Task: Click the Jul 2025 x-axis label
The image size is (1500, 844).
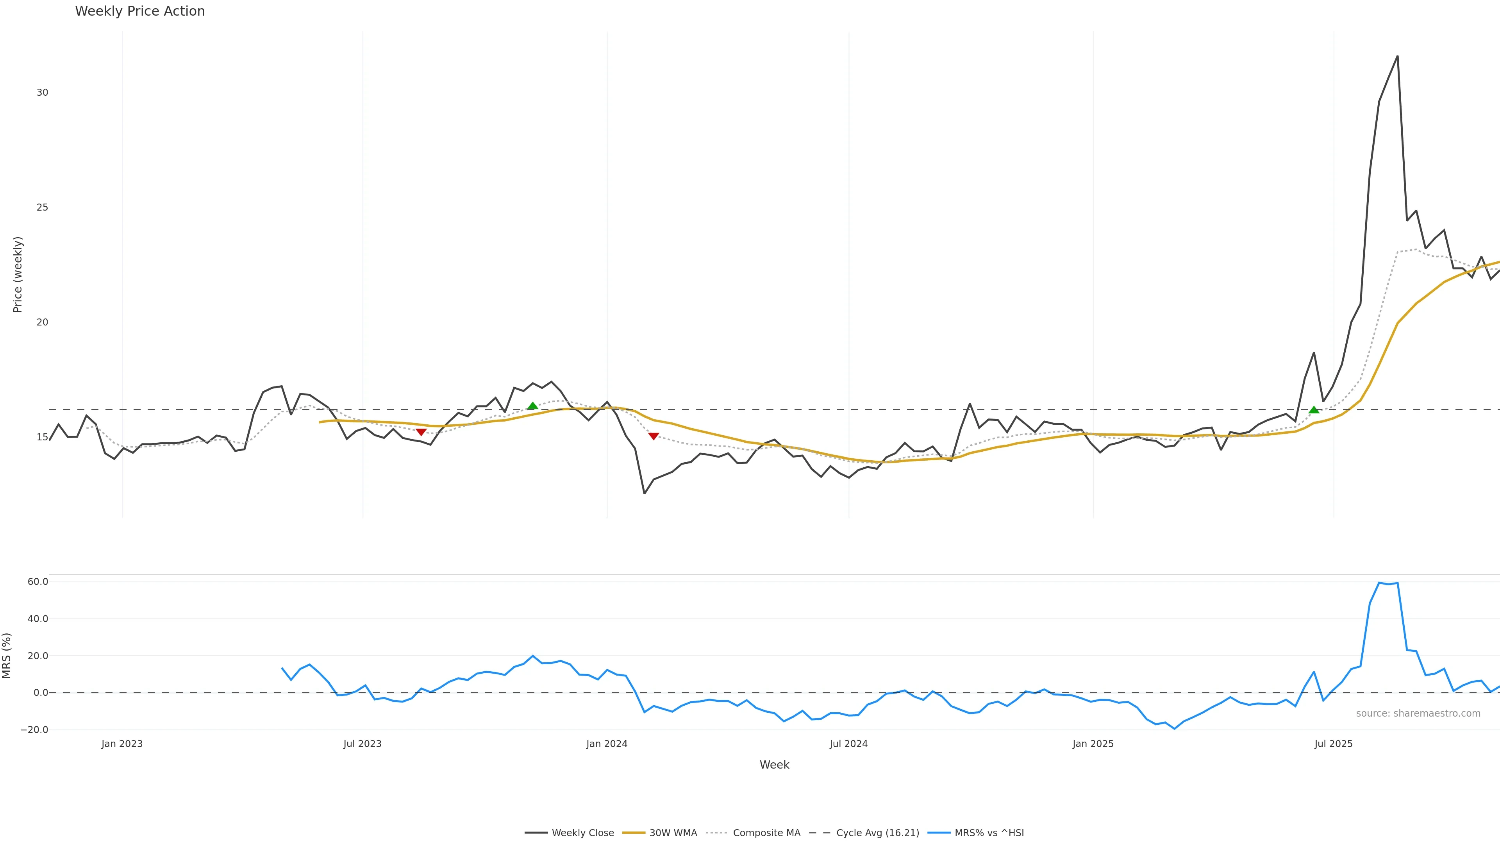Action: [1334, 744]
